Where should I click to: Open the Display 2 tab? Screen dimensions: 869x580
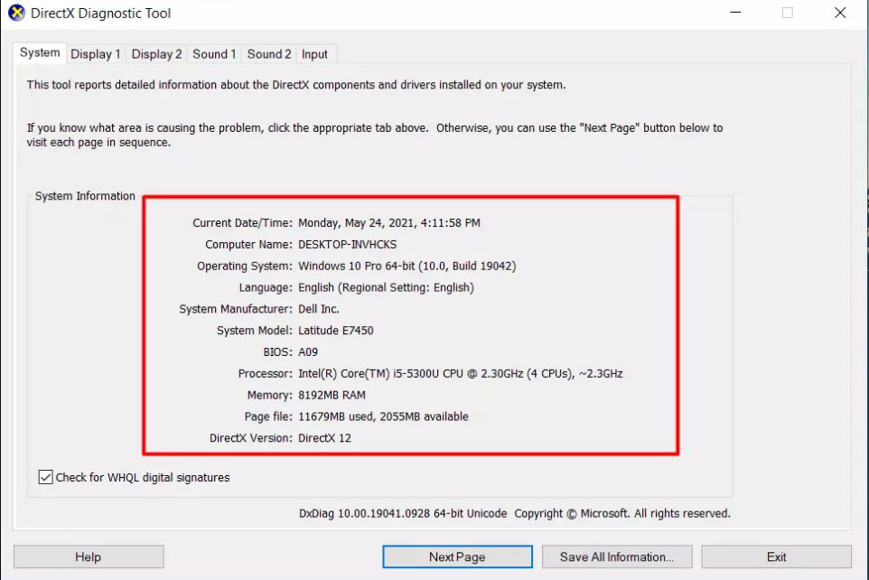156,54
